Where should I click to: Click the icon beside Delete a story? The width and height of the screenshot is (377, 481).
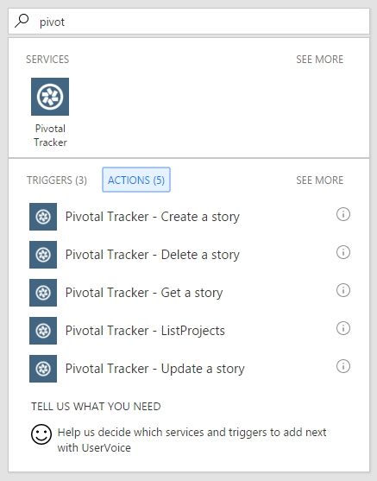pos(43,255)
